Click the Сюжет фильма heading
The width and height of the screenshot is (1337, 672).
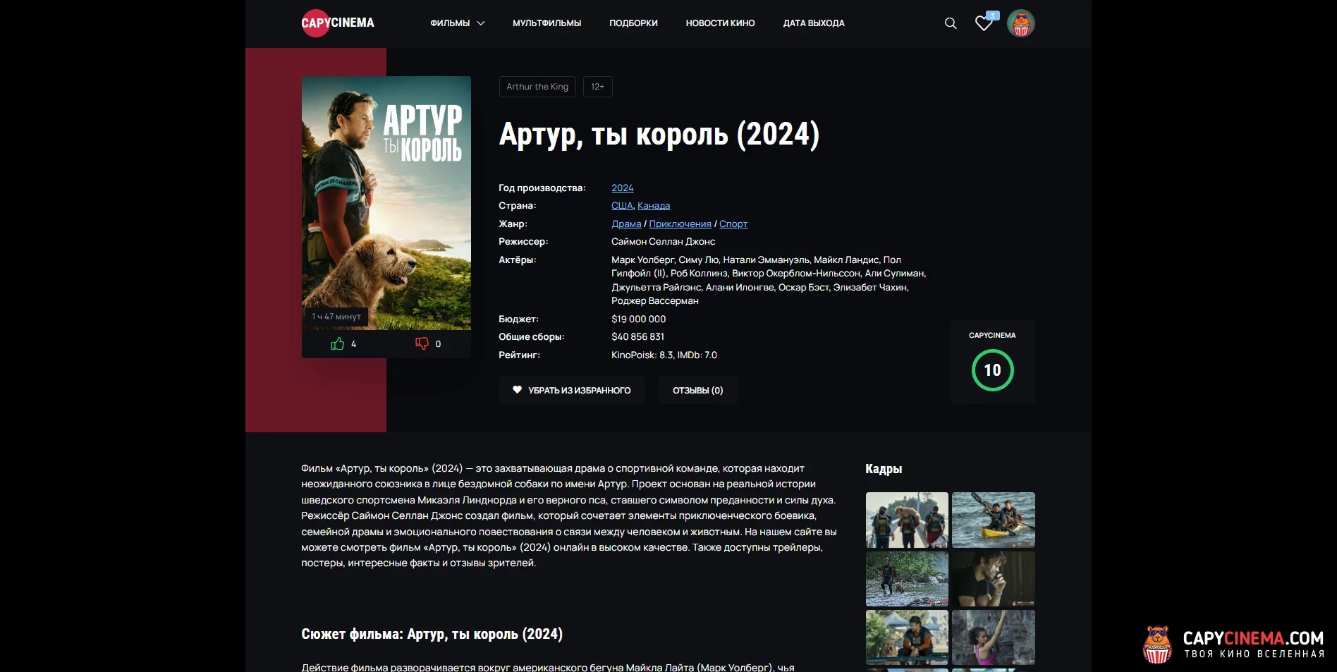(x=432, y=634)
